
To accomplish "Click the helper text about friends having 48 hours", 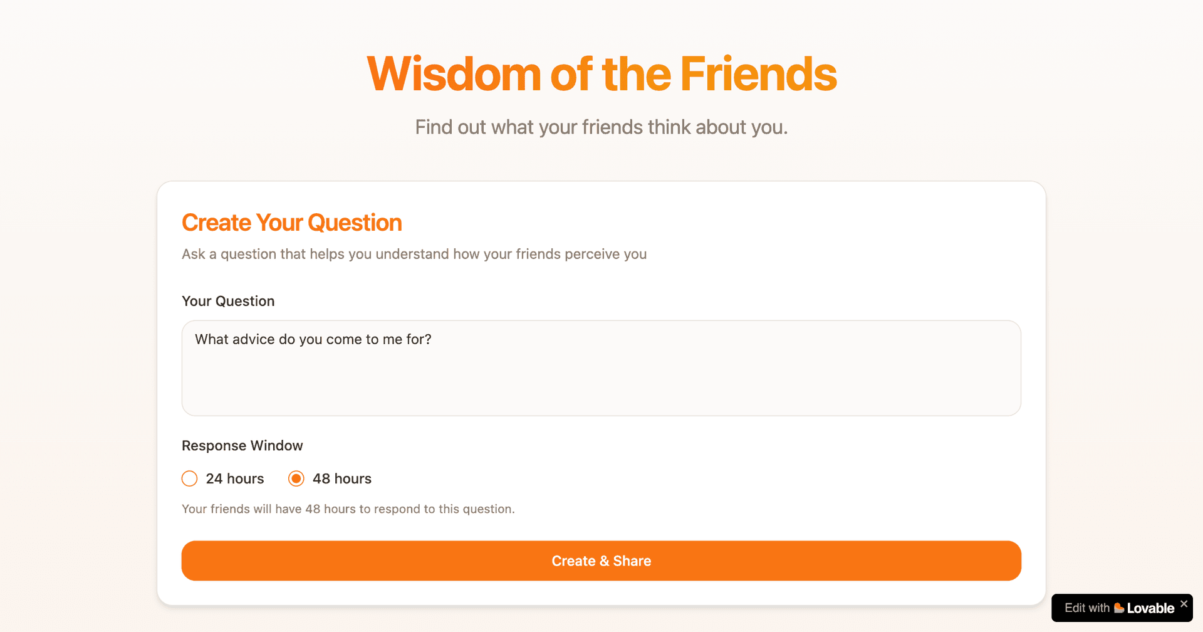I will click(348, 508).
